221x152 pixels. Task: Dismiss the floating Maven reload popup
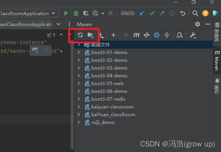[46, 51]
